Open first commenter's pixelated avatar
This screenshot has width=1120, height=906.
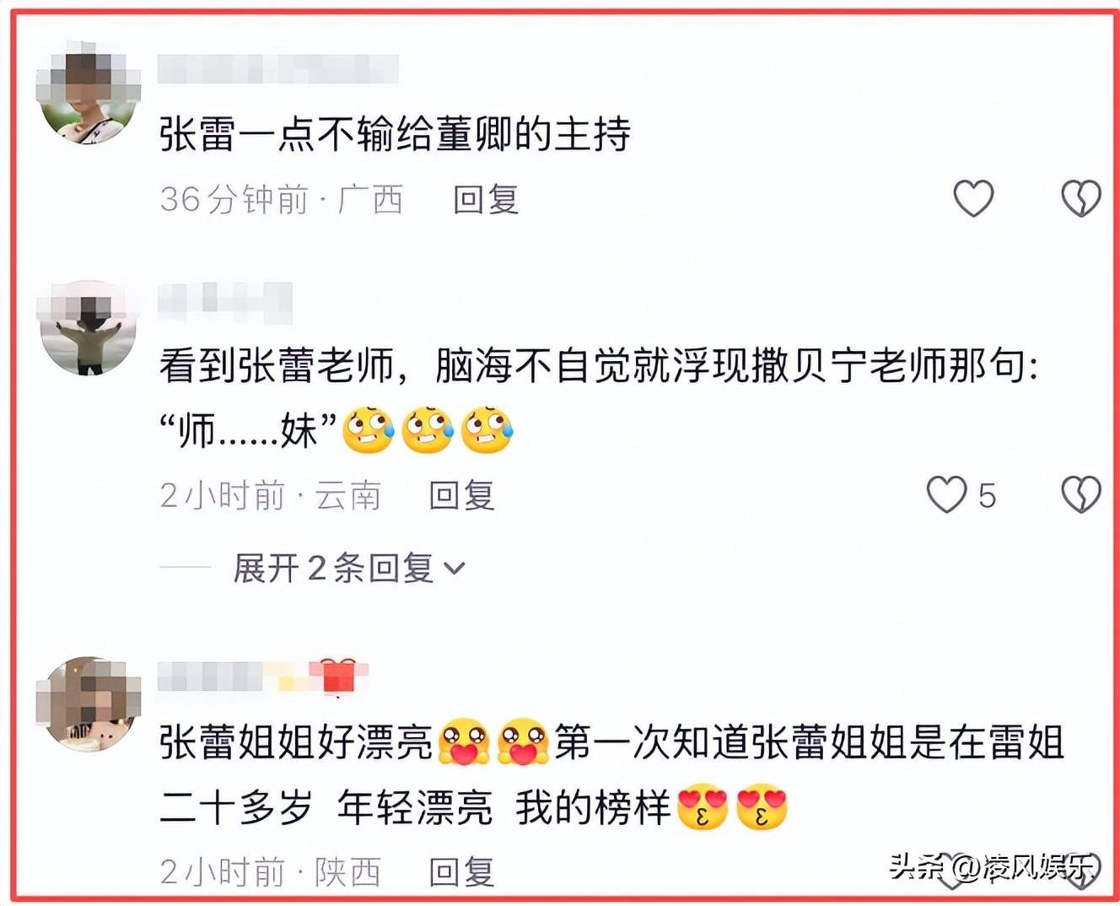click(88, 93)
